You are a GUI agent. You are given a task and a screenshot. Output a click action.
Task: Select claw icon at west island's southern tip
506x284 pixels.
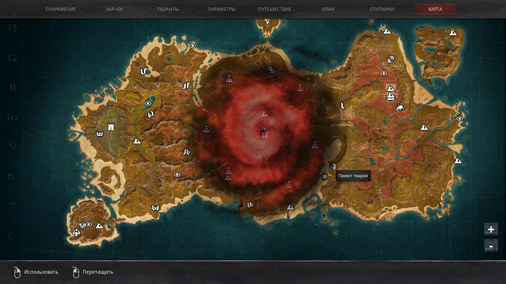(x=156, y=207)
